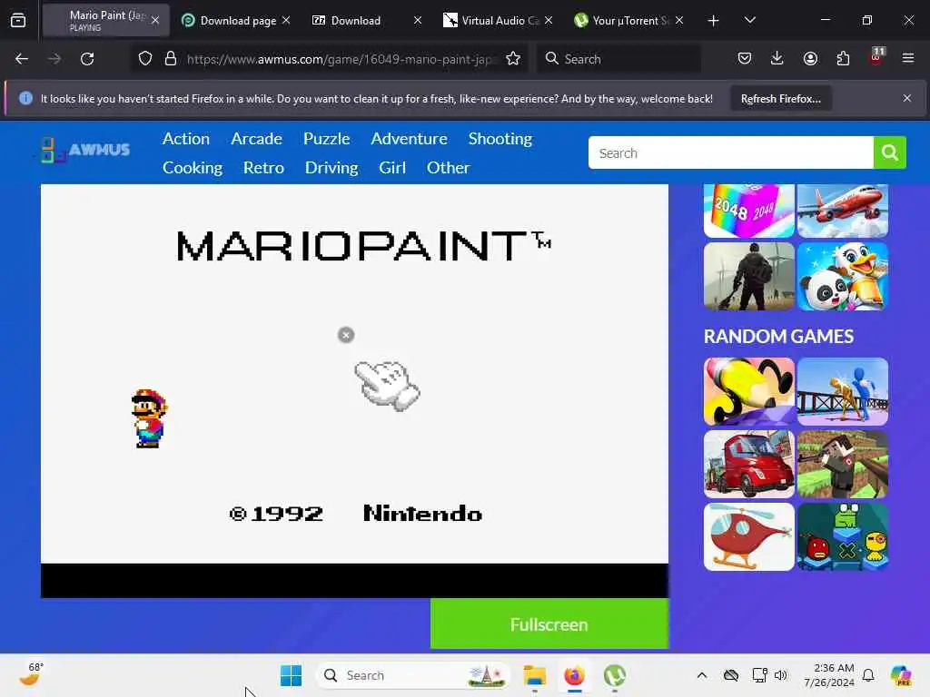Switch to the Mario Paint tab

click(x=105, y=20)
